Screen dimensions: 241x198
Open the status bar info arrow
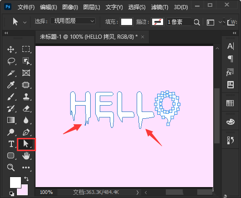138,193
